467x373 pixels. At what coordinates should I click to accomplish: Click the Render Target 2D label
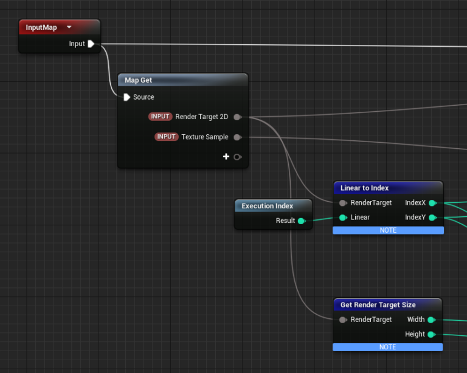coord(202,117)
